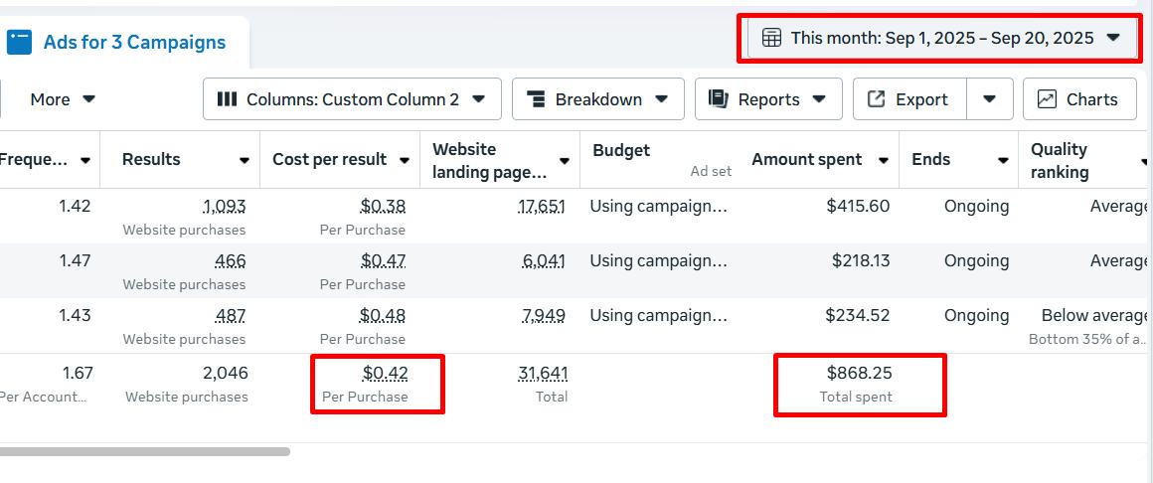Click the $0.47 cost per purchase value

(383, 261)
